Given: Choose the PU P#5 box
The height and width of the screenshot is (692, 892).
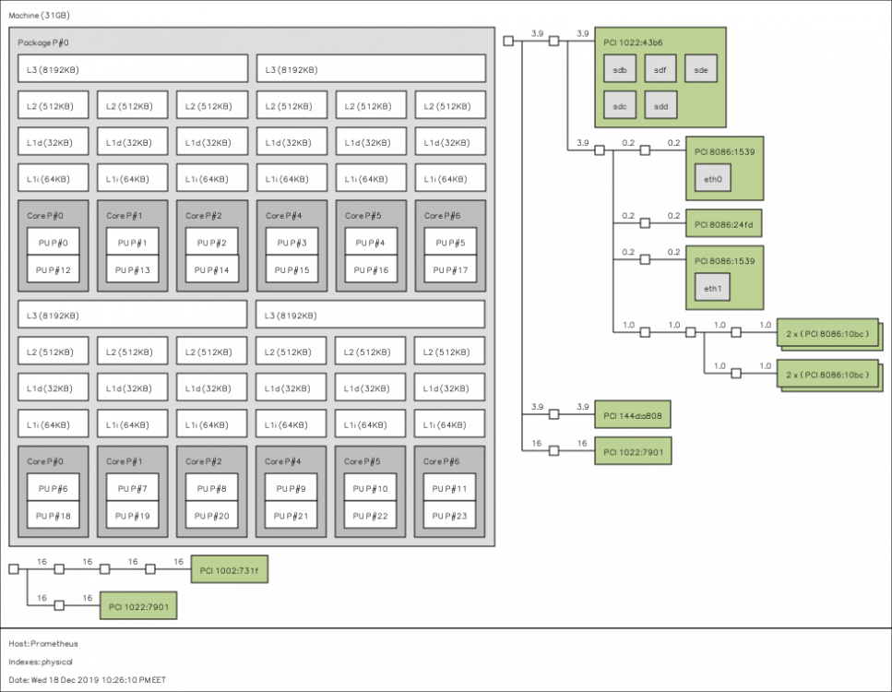Looking at the screenshot, I should pos(450,242).
